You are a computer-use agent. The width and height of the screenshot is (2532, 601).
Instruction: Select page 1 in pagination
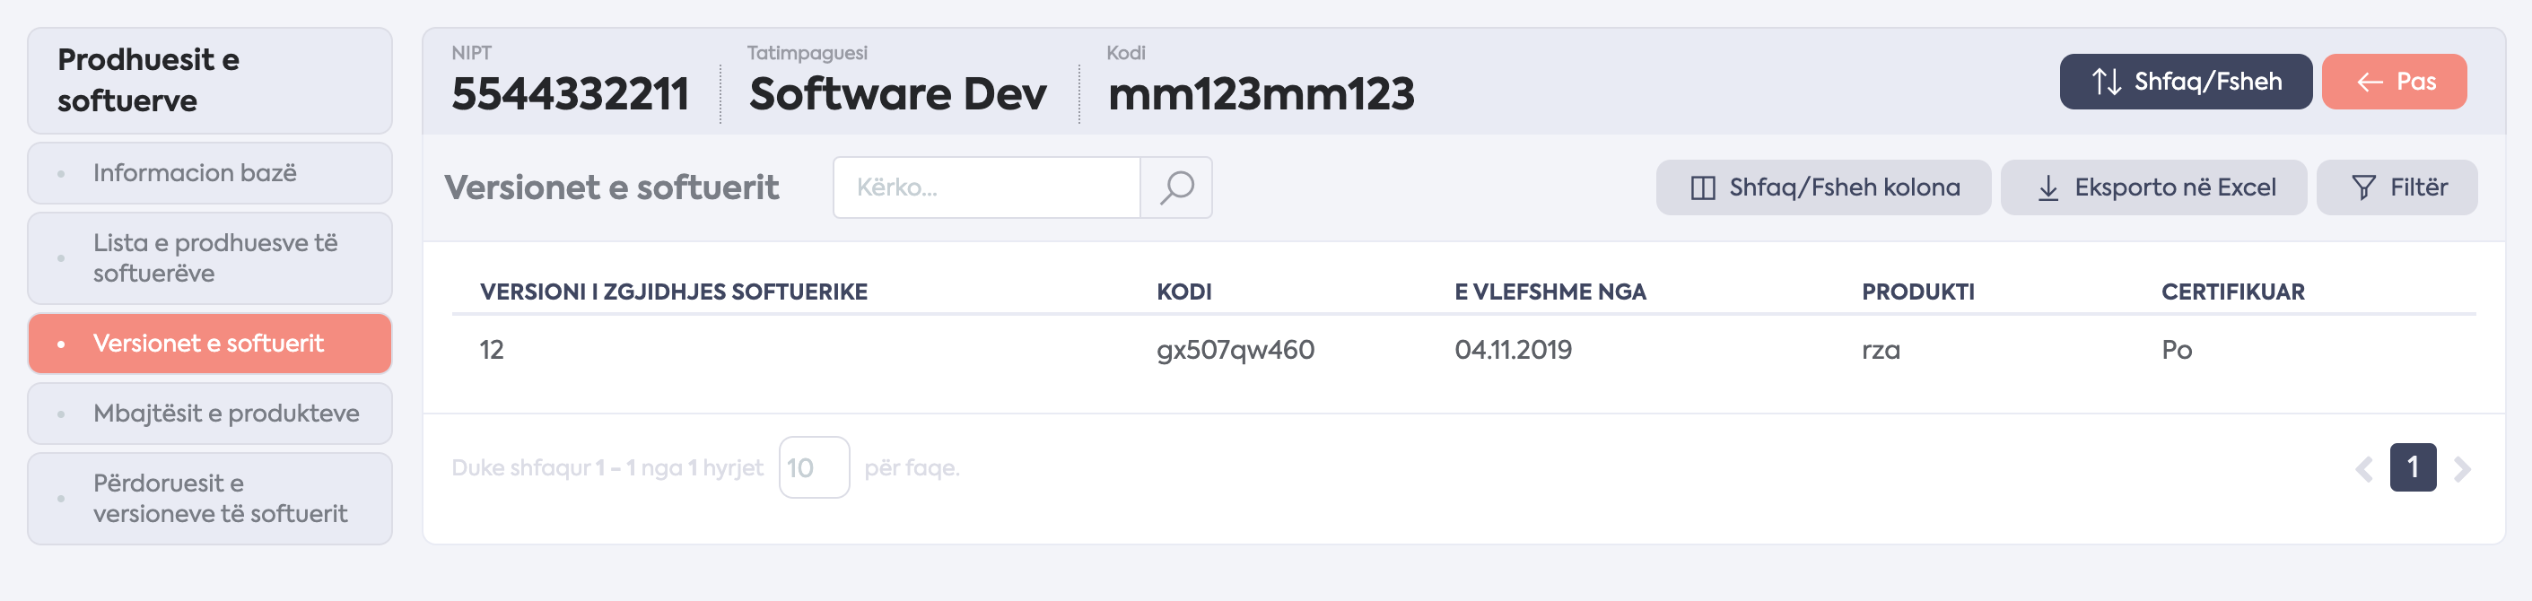2412,467
